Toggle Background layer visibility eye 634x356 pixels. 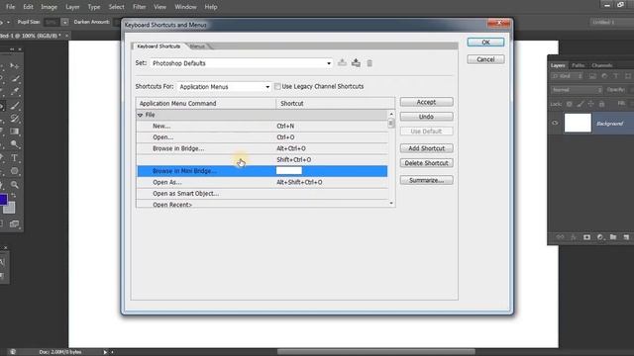tap(555, 123)
